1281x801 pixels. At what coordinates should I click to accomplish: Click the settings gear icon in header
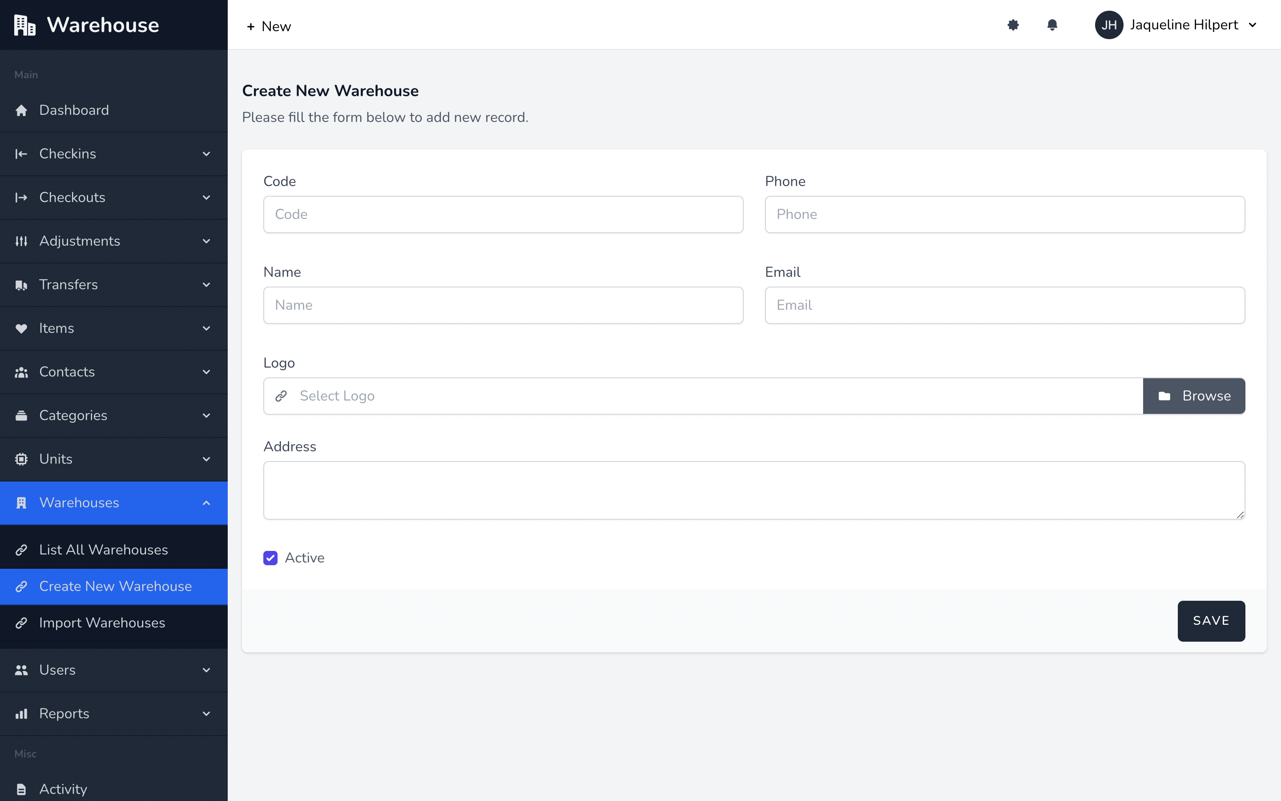(x=1013, y=25)
